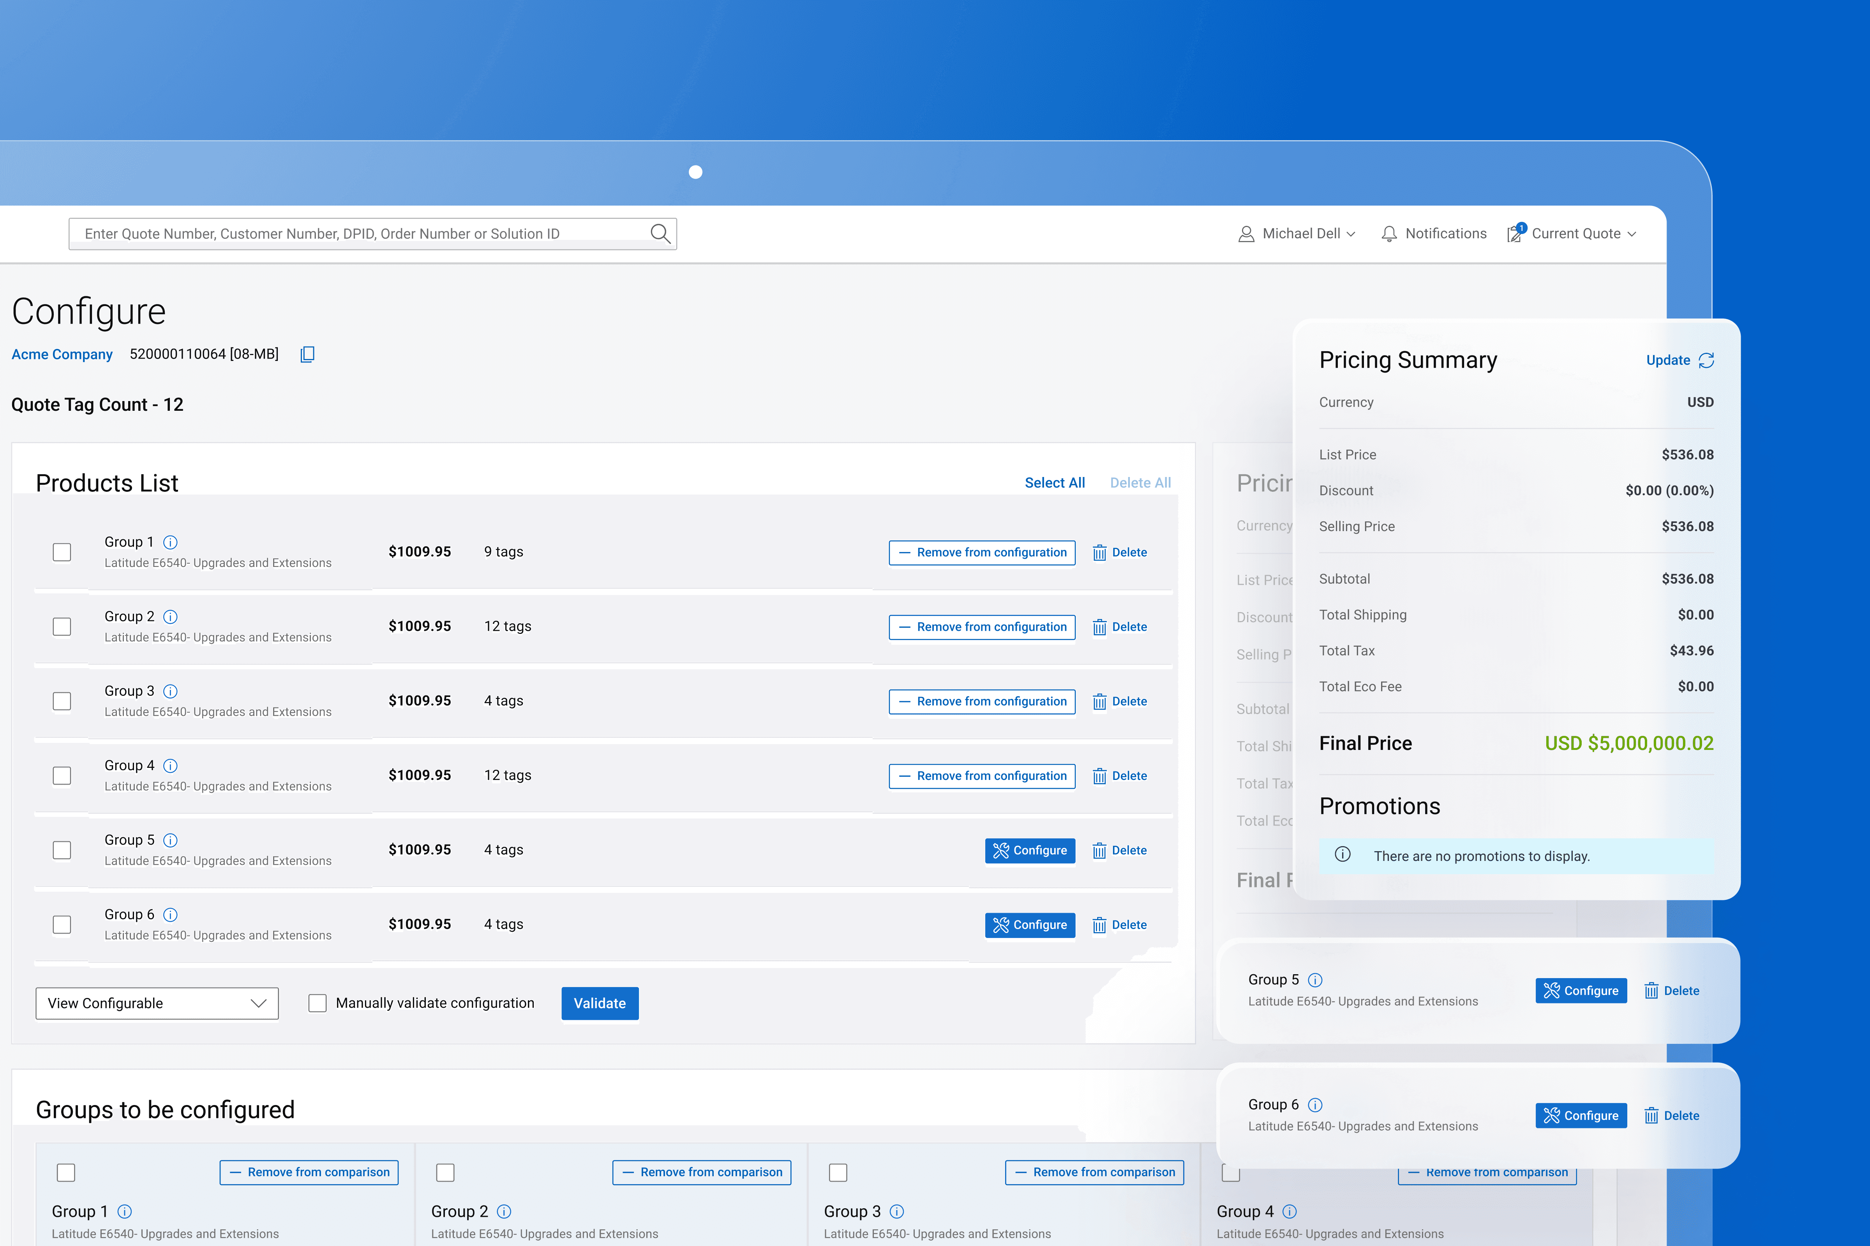Click the Select All link
The width and height of the screenshot is (1870, 1246).
point(1054,482)
